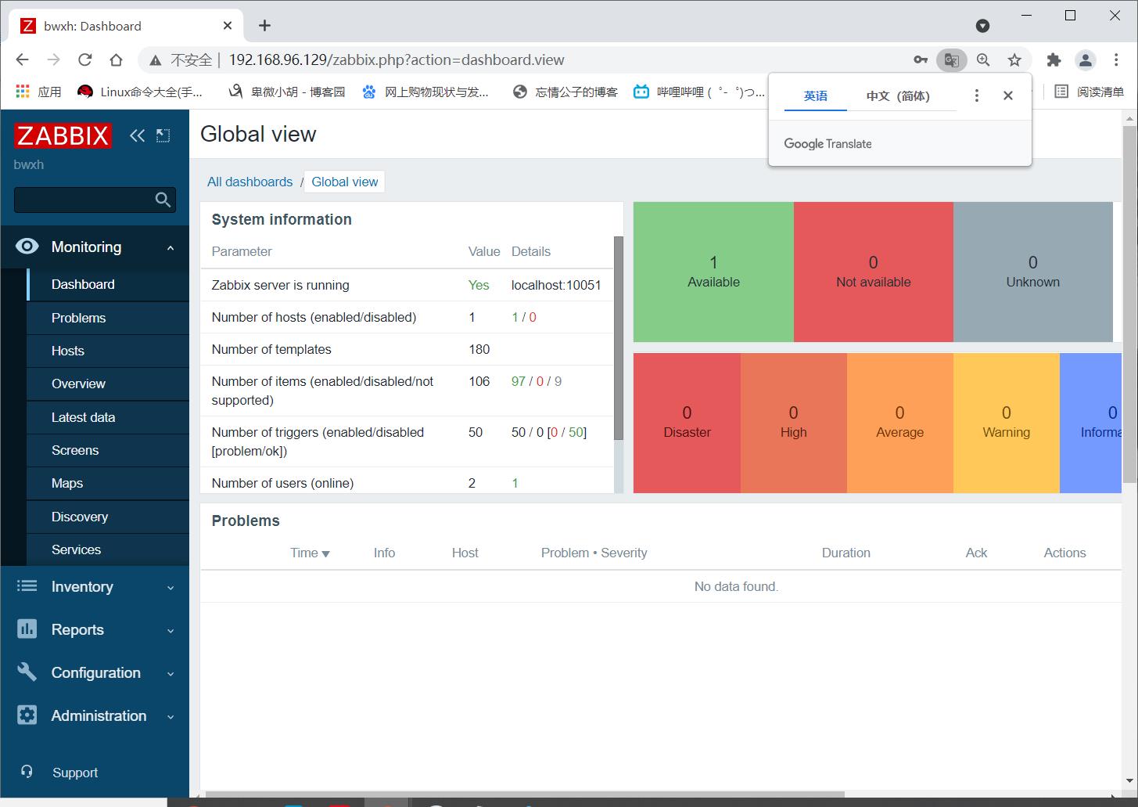Open the Problems menu item
Viewport: 1138px width, 807px height.
[x=108, y=318]
